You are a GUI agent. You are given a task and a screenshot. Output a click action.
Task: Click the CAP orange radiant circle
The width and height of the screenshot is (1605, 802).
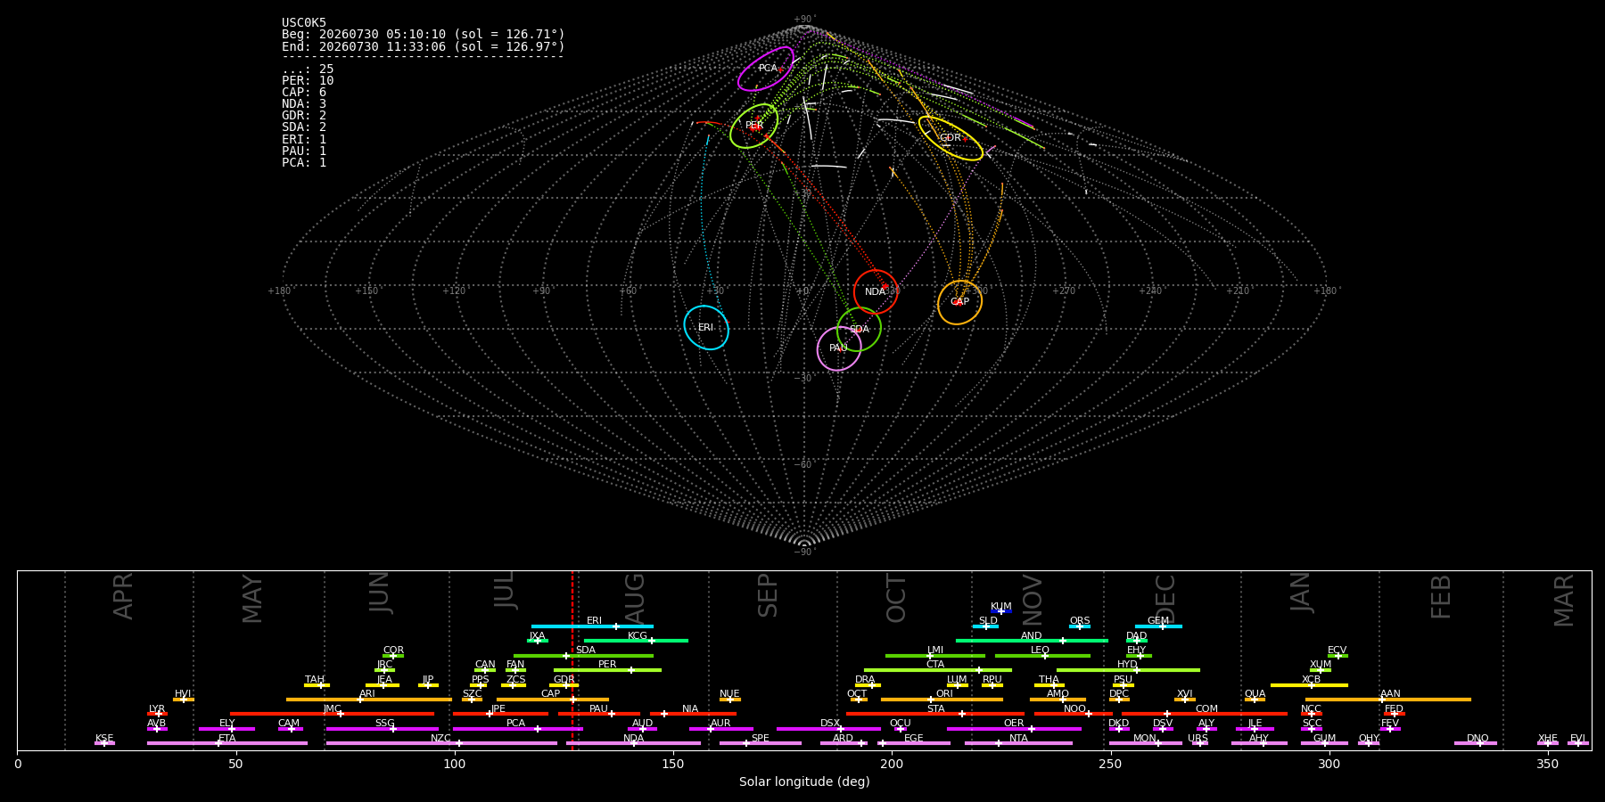[959, 302]
